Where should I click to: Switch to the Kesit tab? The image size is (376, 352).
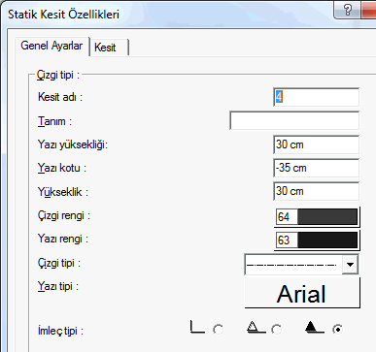(x=109, y=48)
